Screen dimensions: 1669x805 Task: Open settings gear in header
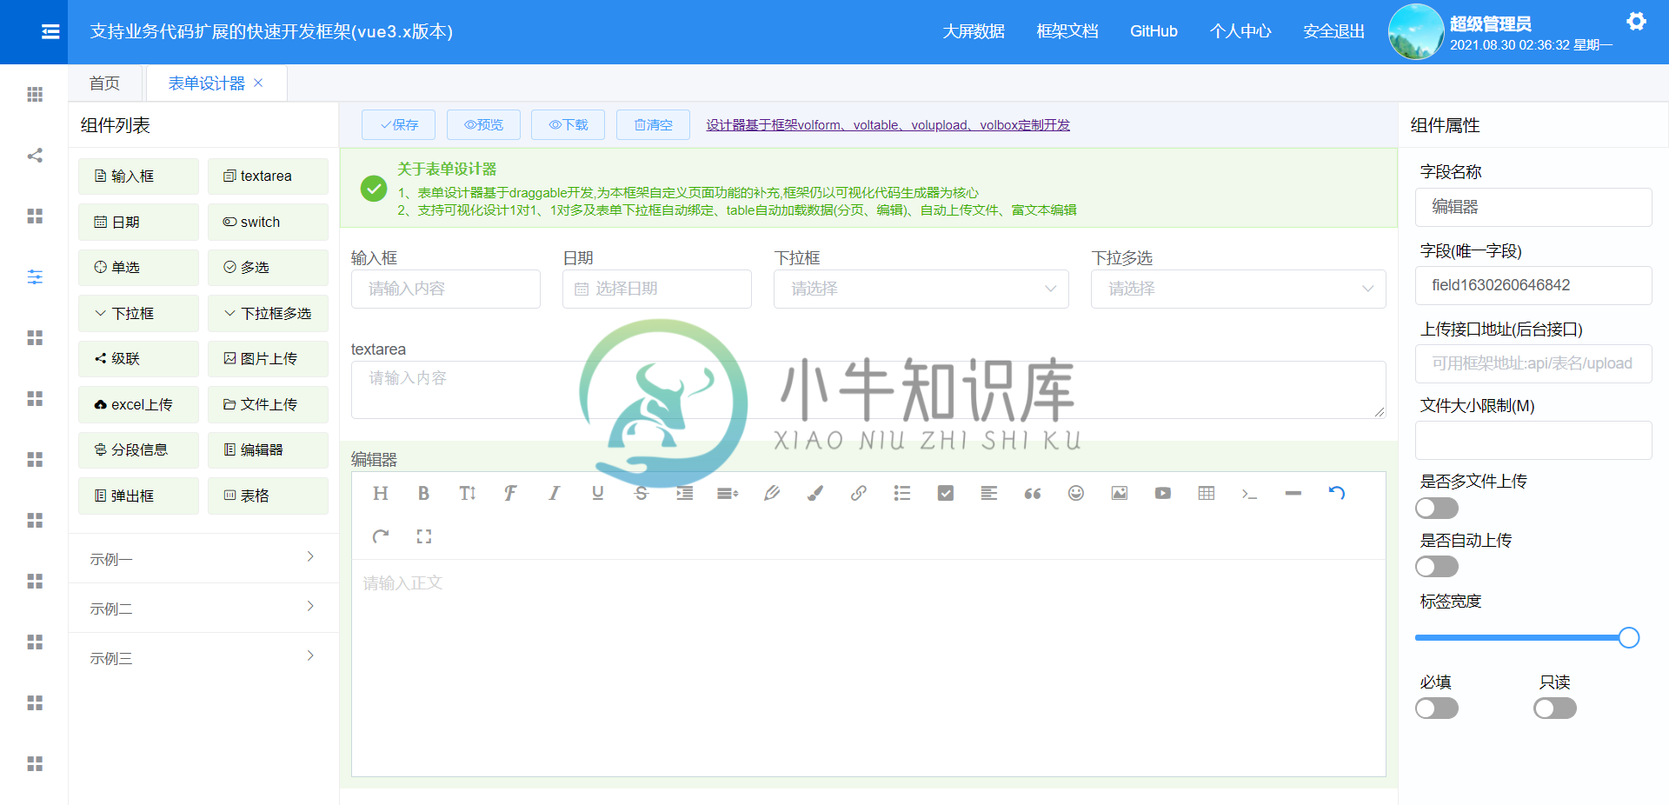pyautogui.click(x=1636, y=22)
